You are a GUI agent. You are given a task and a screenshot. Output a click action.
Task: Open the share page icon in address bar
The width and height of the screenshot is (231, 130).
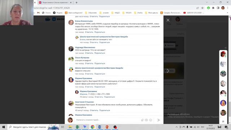(x=197, y=8)
